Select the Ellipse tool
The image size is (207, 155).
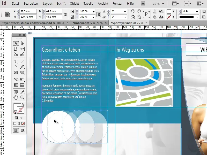(22, 73)
